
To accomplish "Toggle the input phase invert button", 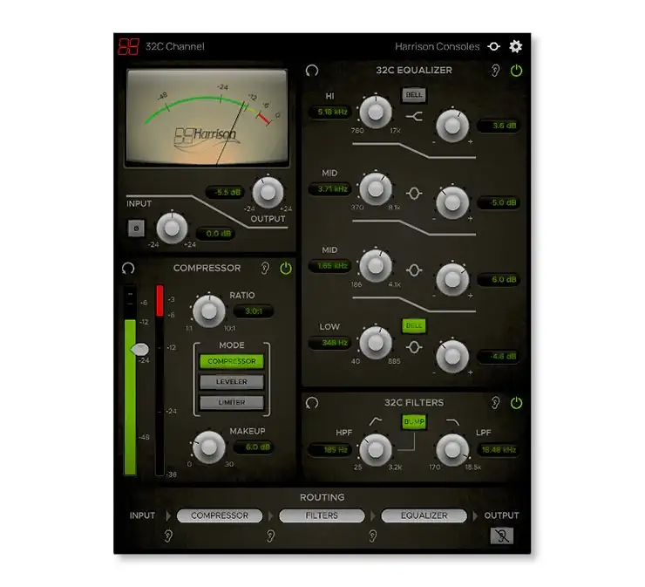I will (136, 228).
